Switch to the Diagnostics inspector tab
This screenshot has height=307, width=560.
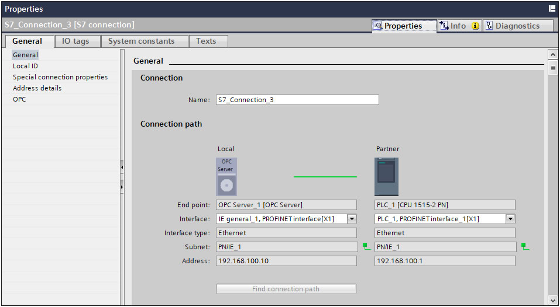pos(518,26)
